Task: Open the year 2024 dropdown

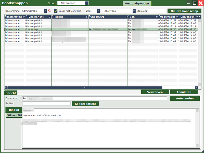Action: [x=98, y=11]
